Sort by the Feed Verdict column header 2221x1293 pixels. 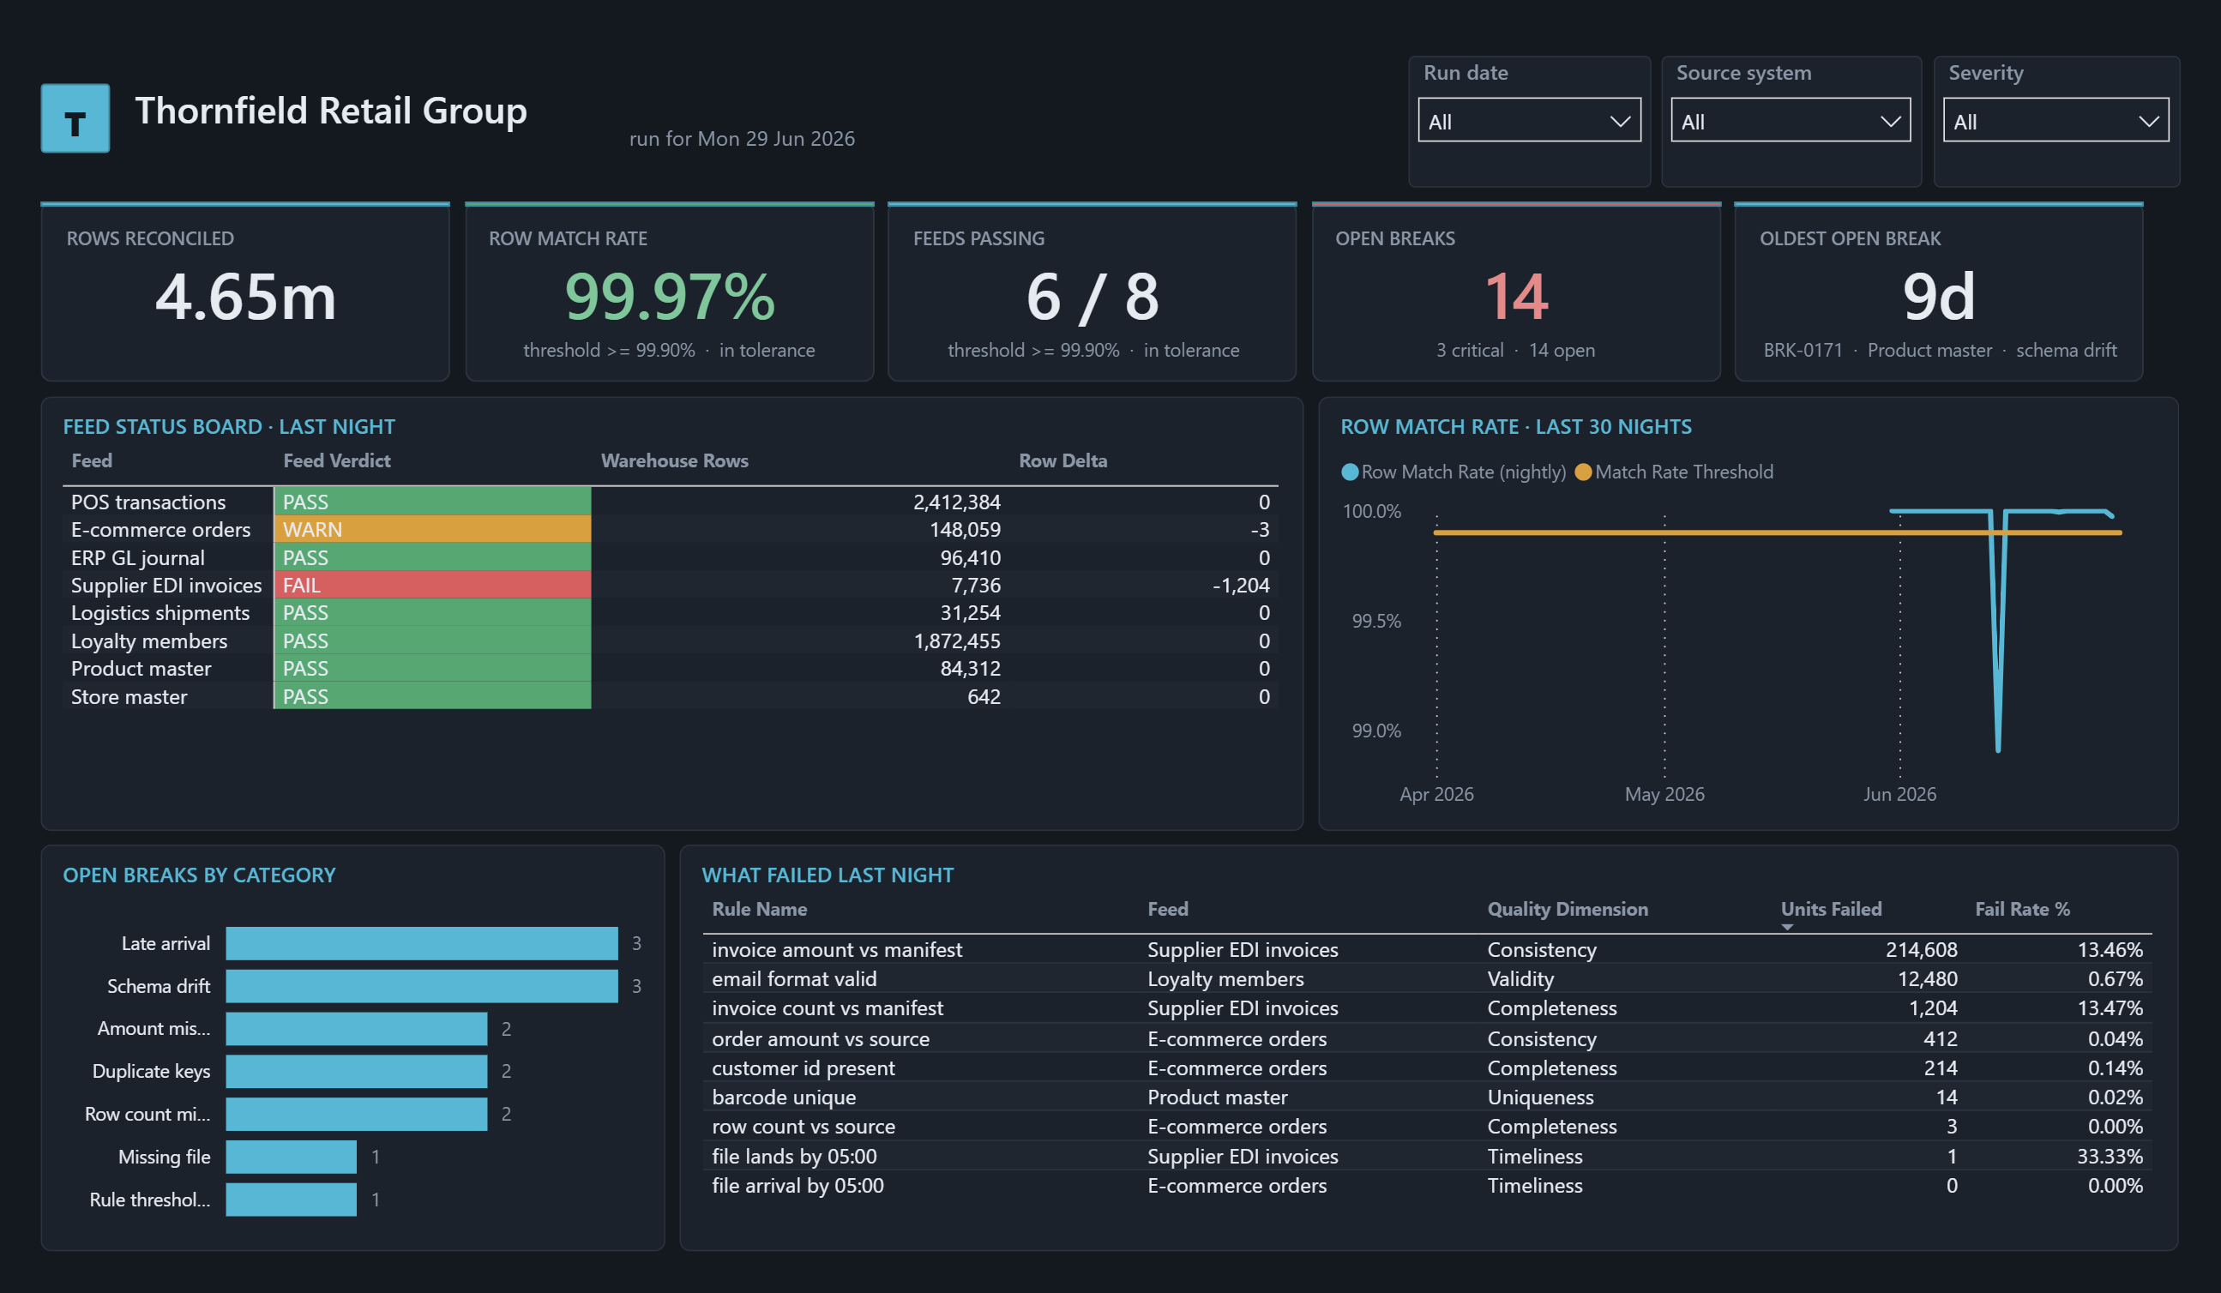coord(336,461)
